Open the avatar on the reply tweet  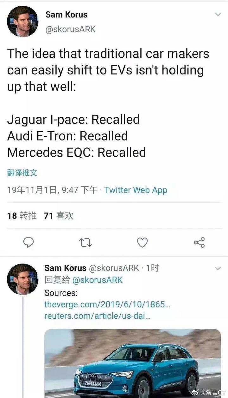22,279
